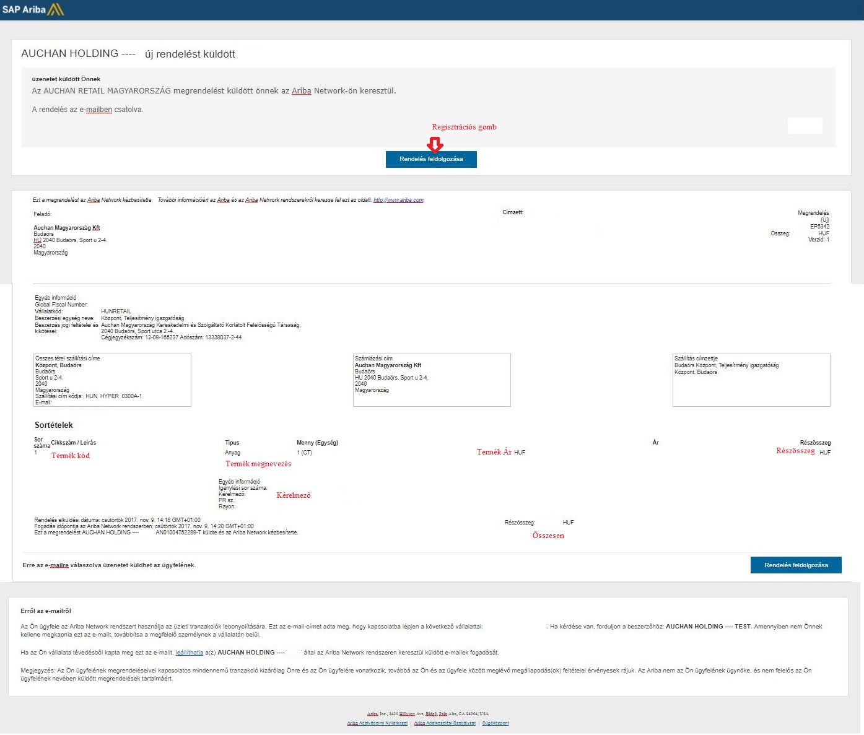The width and height of the screenshot is (864, 735).
Task: Click the 'Fogadás időpontja' timestamp line
Action: tap(144, 526)
